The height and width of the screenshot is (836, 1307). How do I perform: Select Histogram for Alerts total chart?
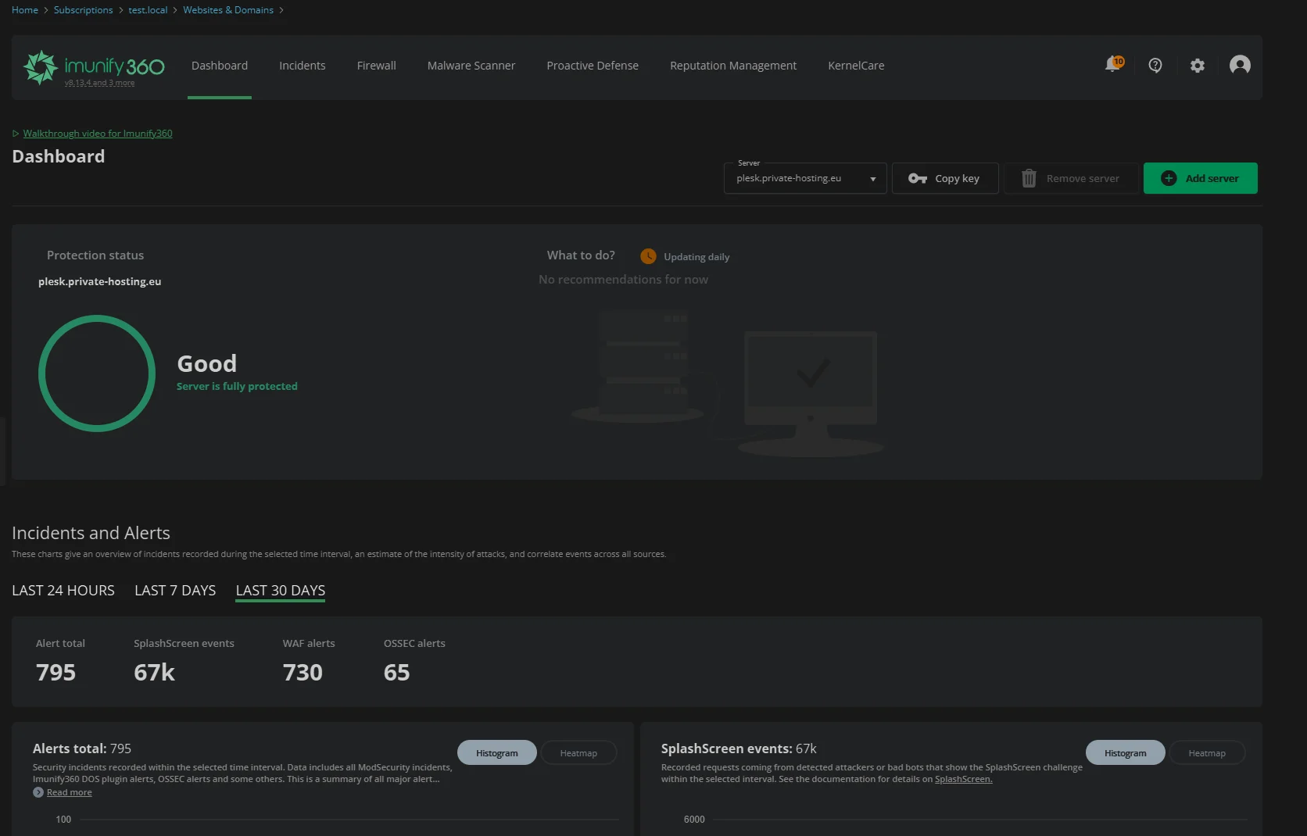497,753
